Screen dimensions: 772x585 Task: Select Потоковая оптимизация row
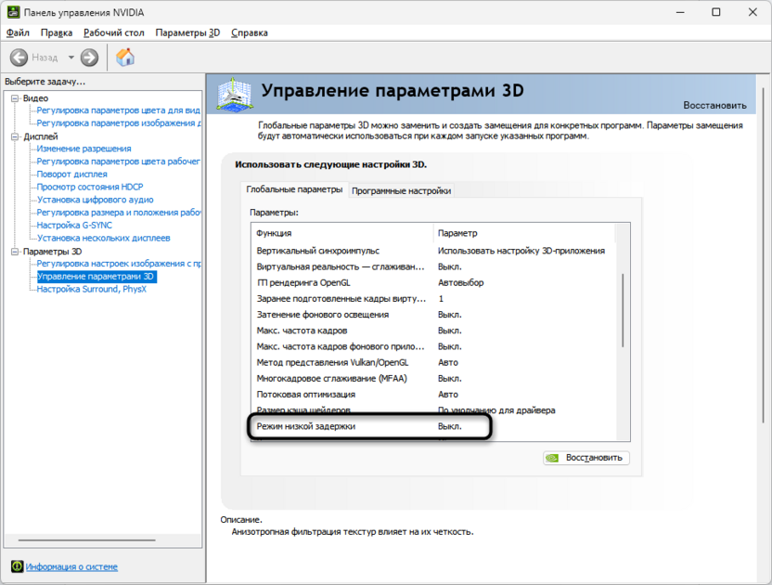tap(433, 395)
